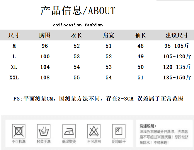Click the 105-120斤 suggested weight
Image resolution: width=194 pixels, height=150 pixels.
click(177, 56)
